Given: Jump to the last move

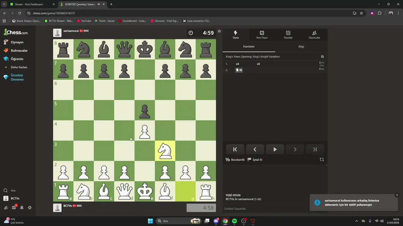Looking at the screenshot, I should (315, 149).
